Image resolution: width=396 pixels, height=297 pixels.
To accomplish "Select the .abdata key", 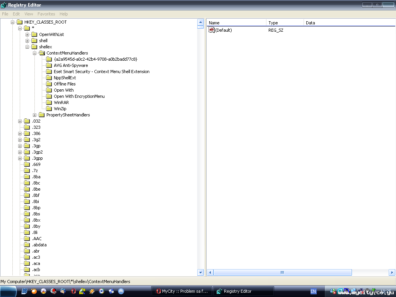I will coord(39,245).
